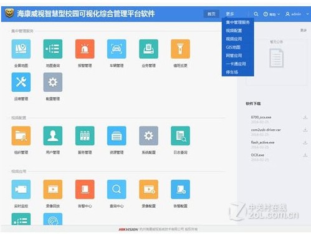This screenshot has height=234, width=311.
Task: Expand the 帮助 help dropdown
Action: [272, 14]
